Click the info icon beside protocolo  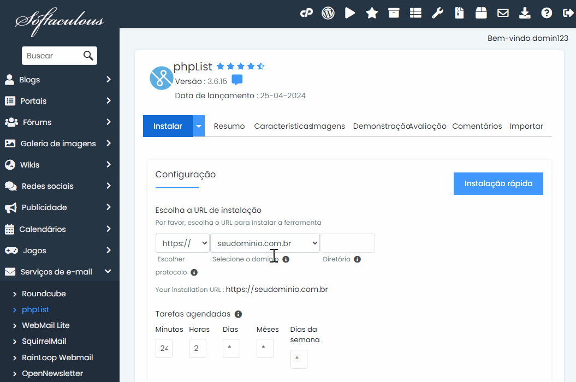coord(194,272)
